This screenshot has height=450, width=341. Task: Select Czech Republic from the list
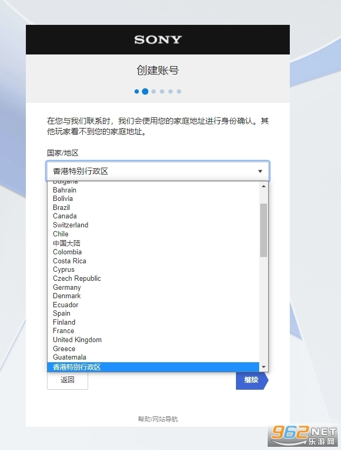[77, 279]
